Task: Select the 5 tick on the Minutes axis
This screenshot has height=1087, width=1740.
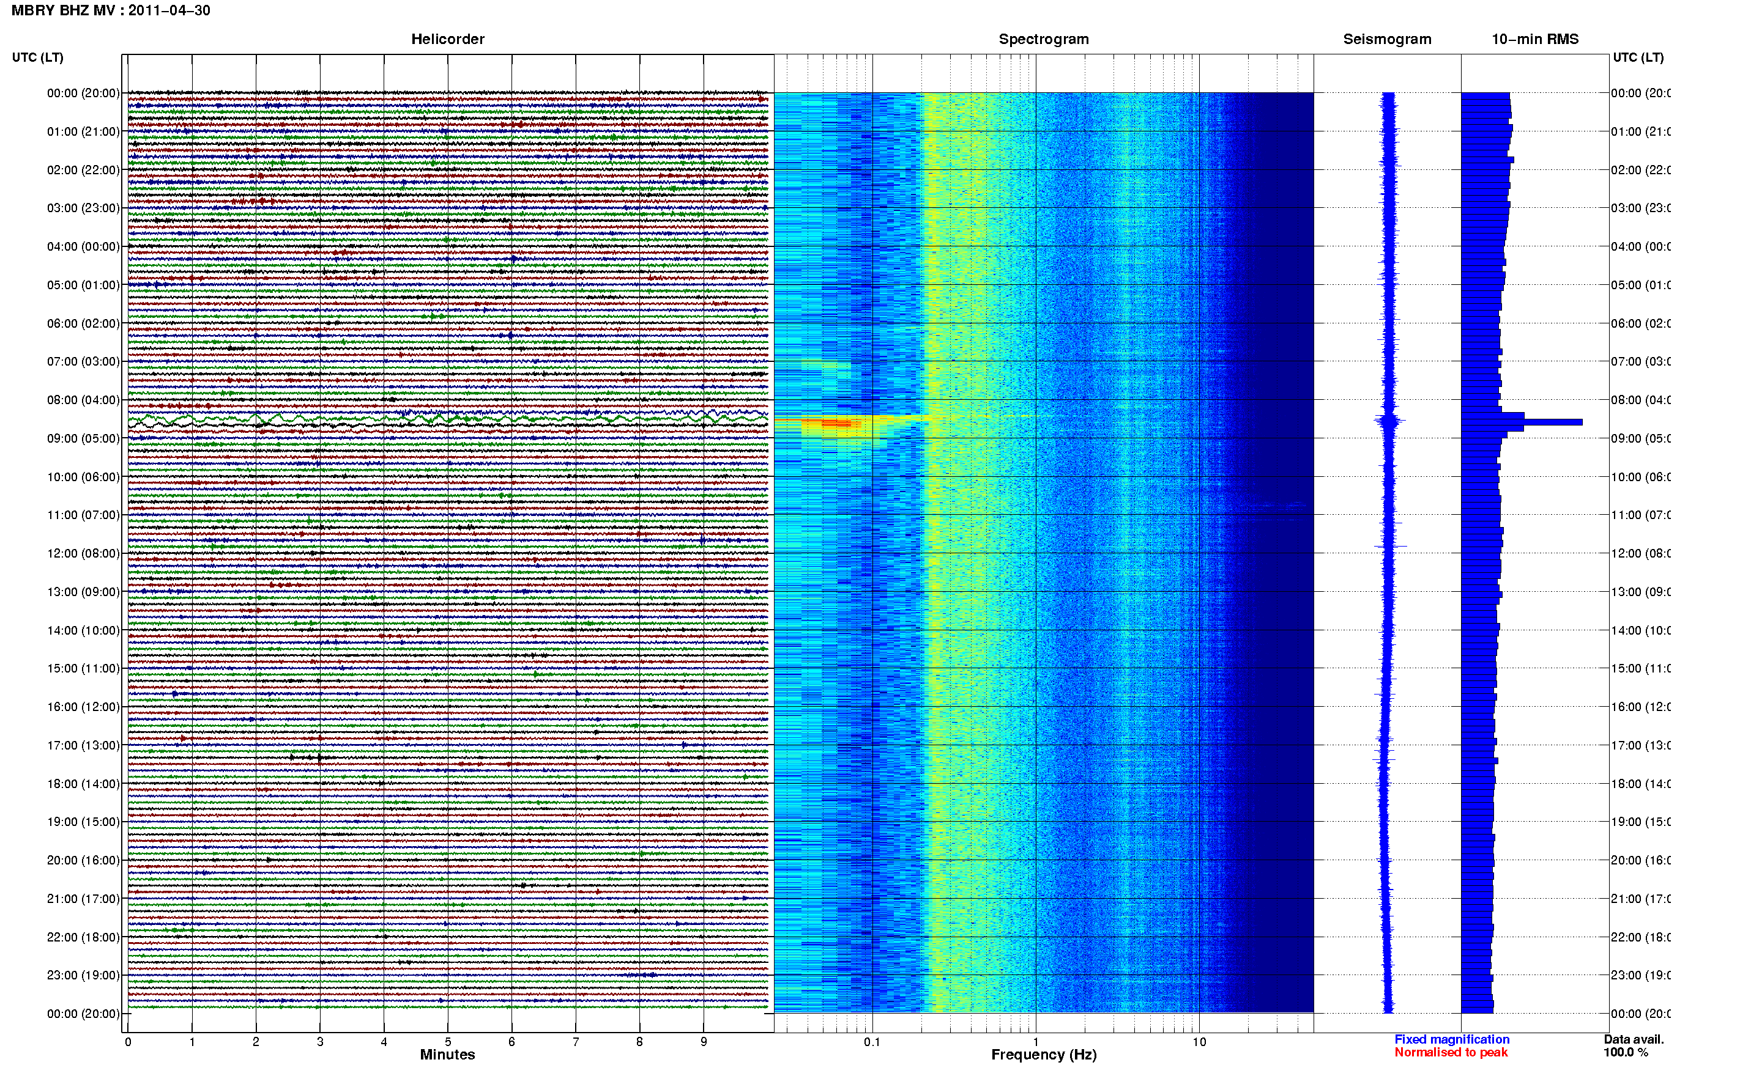Action: click(447, 1042)
